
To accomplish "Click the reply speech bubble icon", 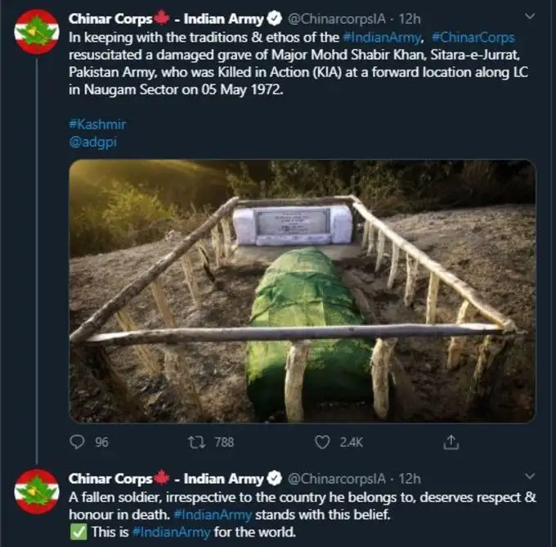I will click(x=78, y=442).
